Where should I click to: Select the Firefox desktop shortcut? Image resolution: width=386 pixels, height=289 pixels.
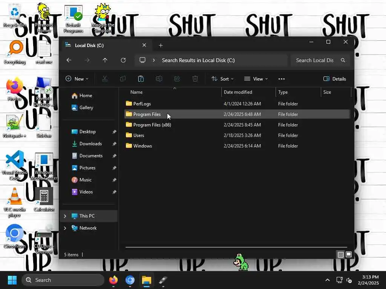[15, 89]
